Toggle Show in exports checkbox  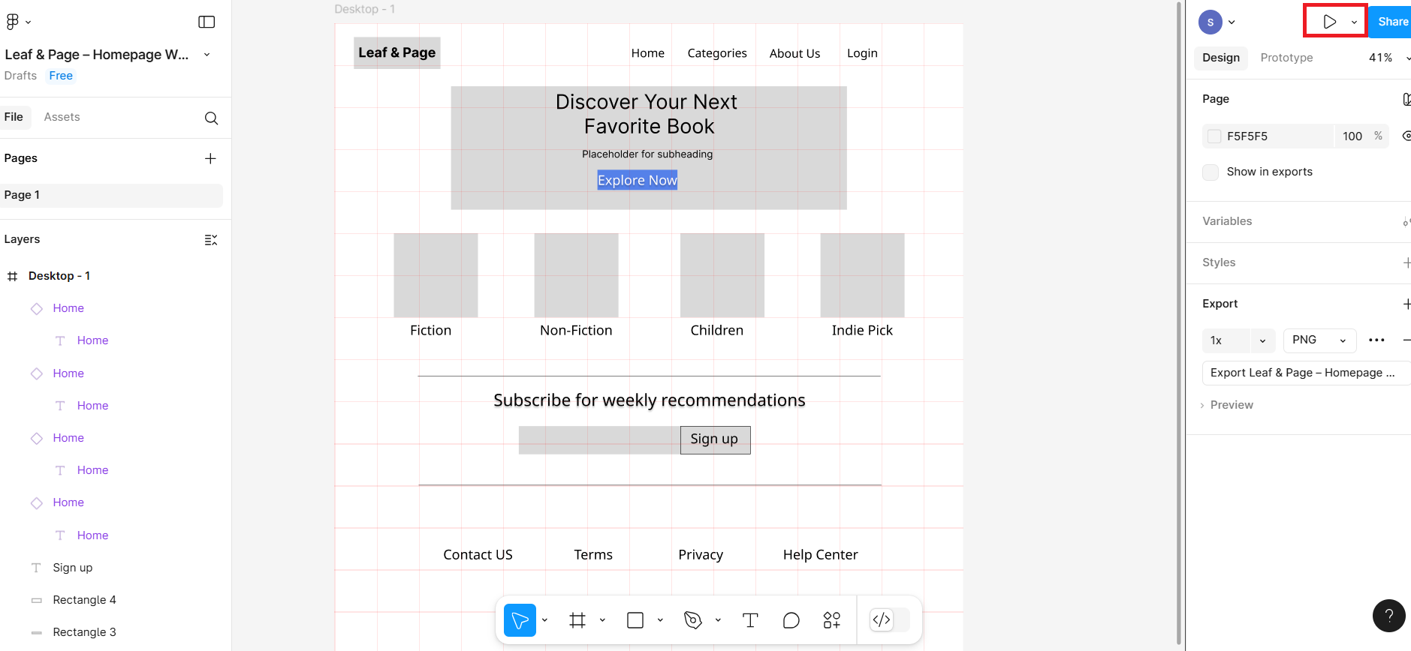click(1211, 172)
